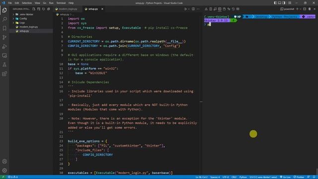Viewport: 318px width, 179px height.
Task: Open modern_login.py in the Explorer tree
Action: click(x=29, y=27)
